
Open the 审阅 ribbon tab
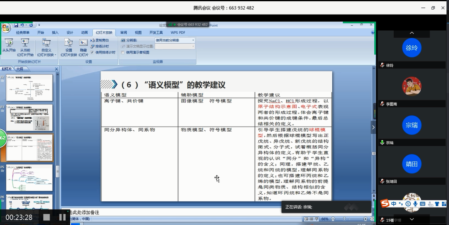tap(123, 32)
